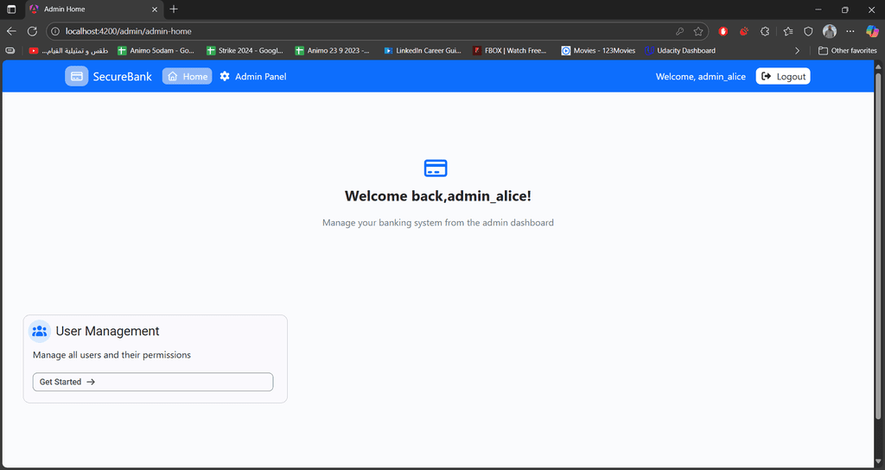Add this page to favorites with the star icon
This screenshot has width=885, height=470.
click(698, 32)
